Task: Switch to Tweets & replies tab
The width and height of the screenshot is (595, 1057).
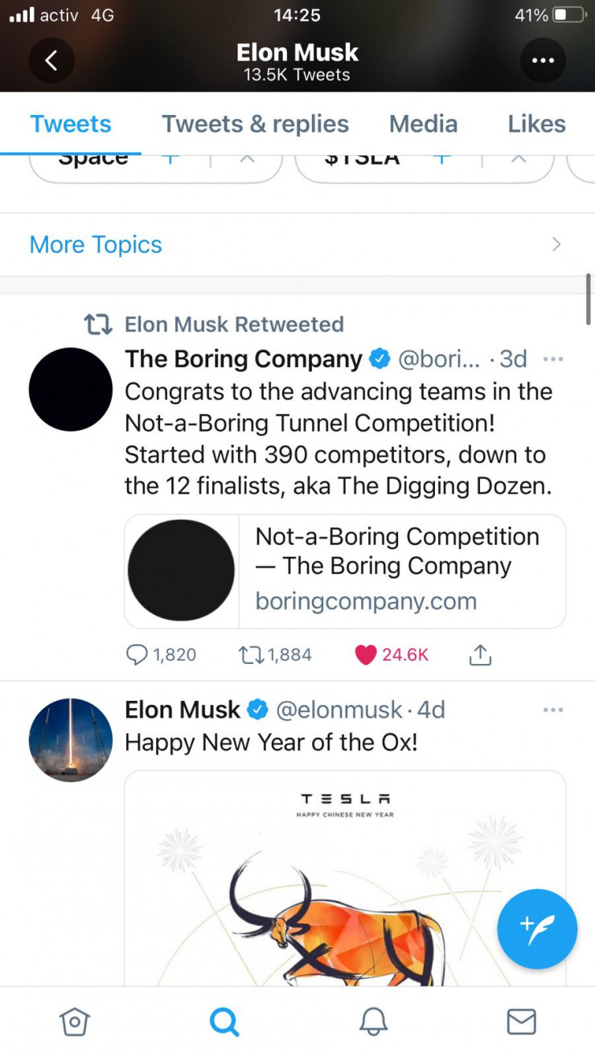Action: click(x=255, y=124)
